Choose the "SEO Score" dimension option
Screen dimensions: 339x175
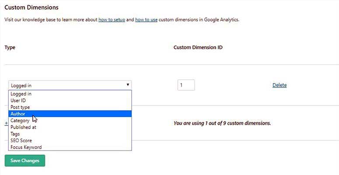pyautogui.click(x=21, y=140)
